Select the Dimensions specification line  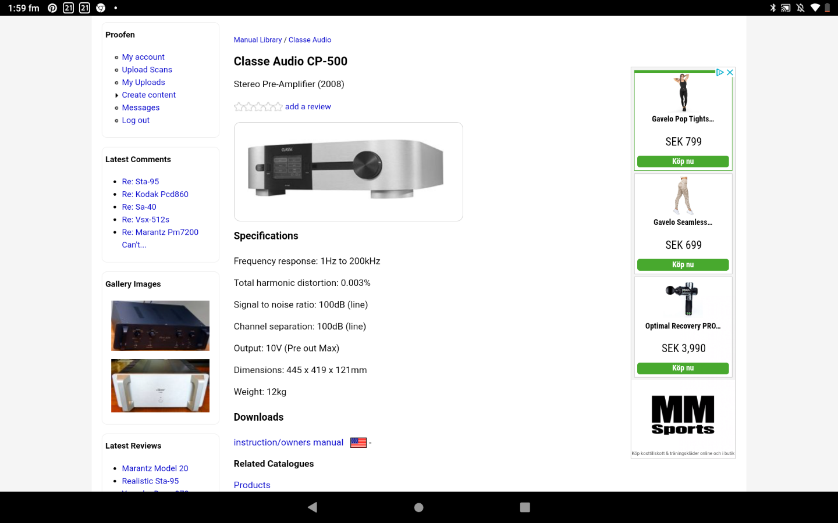300,370
